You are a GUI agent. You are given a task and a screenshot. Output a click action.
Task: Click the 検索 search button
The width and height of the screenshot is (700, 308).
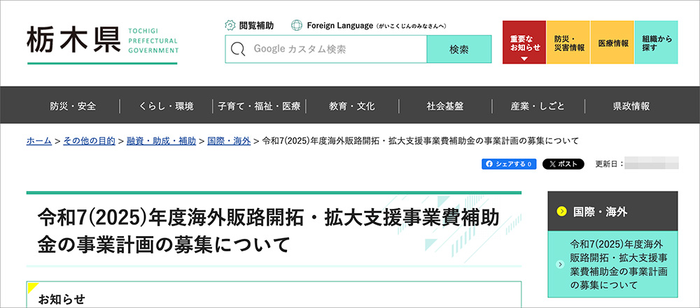tap(459, 49)
